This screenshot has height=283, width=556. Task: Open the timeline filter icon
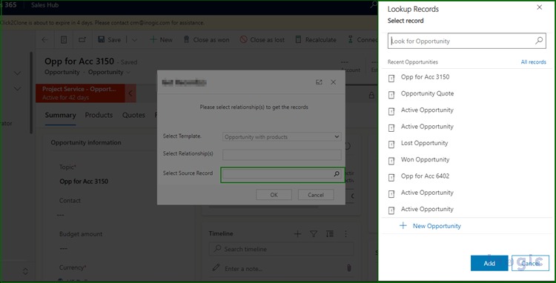[314, 234]
